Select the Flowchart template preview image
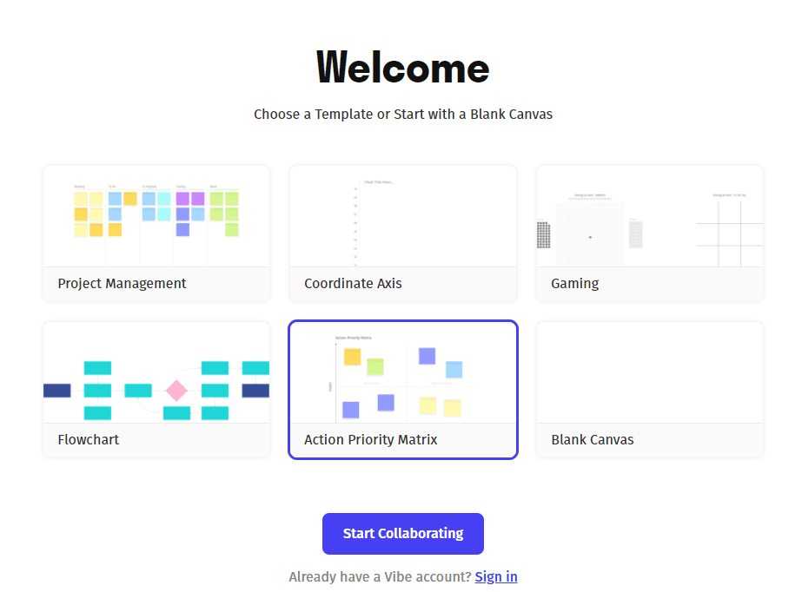The width and height of the screenshot is (802, 592). (156, 373)
